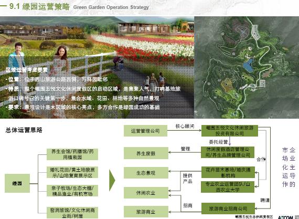This screenshot has width=299, height=219.
Task: Click the 旅游商业 box
Action: pyautogui.click(x=146, y=212)
